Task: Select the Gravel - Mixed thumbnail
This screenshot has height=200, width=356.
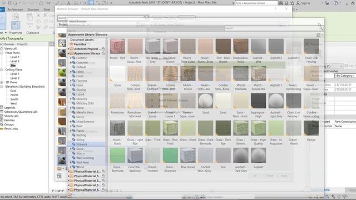Action: click(x=293, y=128)
